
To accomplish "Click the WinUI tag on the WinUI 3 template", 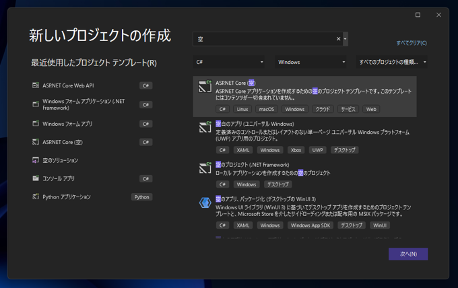I will (380, 225).
